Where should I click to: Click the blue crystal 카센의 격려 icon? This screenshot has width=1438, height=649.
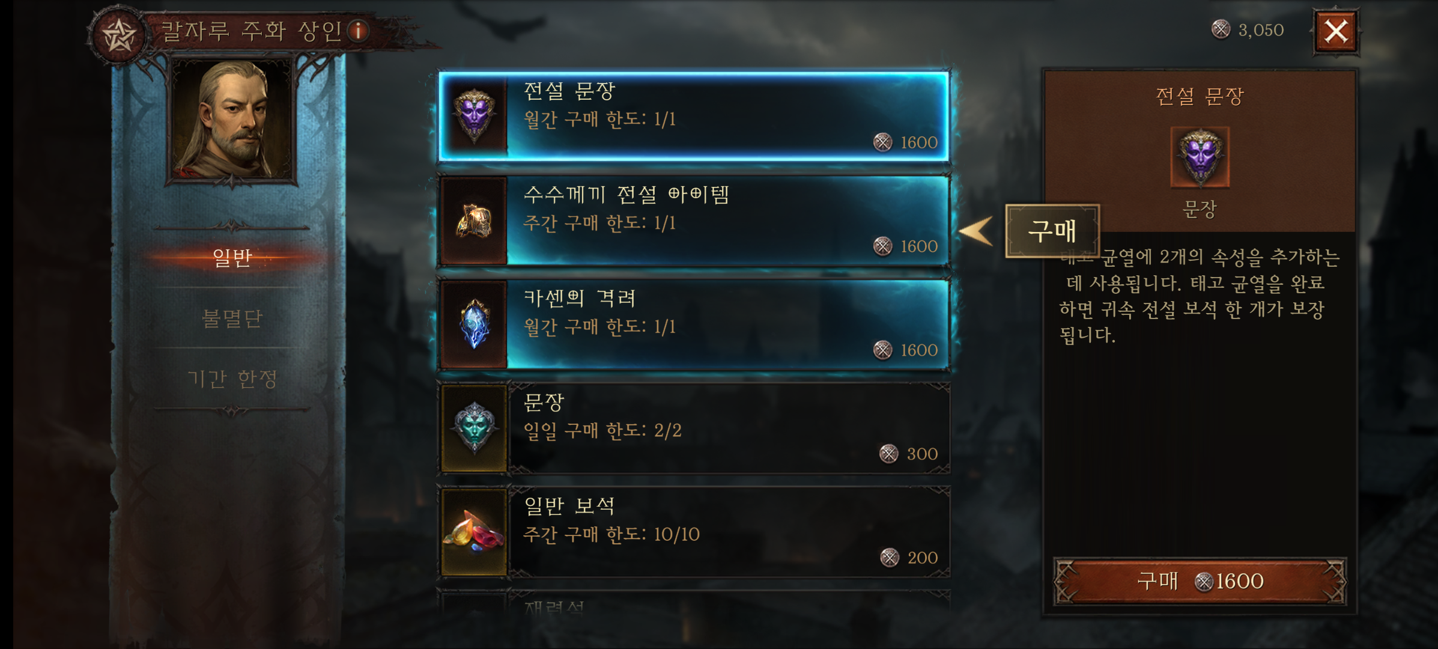(475, 324)
